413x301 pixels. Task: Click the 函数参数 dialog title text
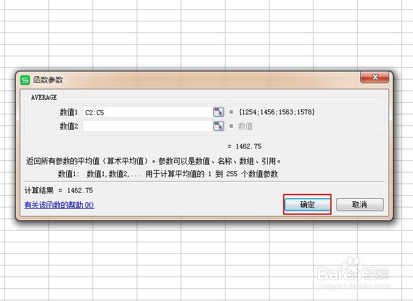point(48,80)
